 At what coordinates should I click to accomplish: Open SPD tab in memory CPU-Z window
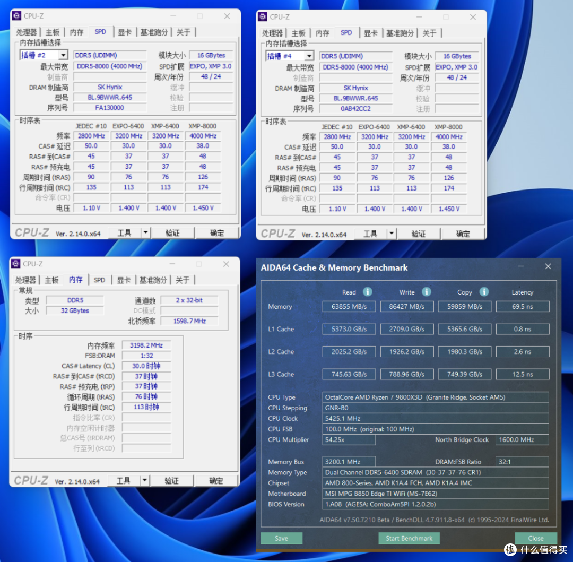coord(99,280)
